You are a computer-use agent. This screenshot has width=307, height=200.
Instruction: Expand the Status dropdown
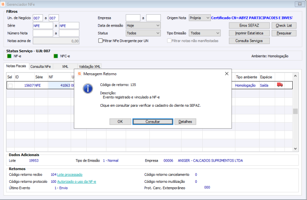(143, 33)
